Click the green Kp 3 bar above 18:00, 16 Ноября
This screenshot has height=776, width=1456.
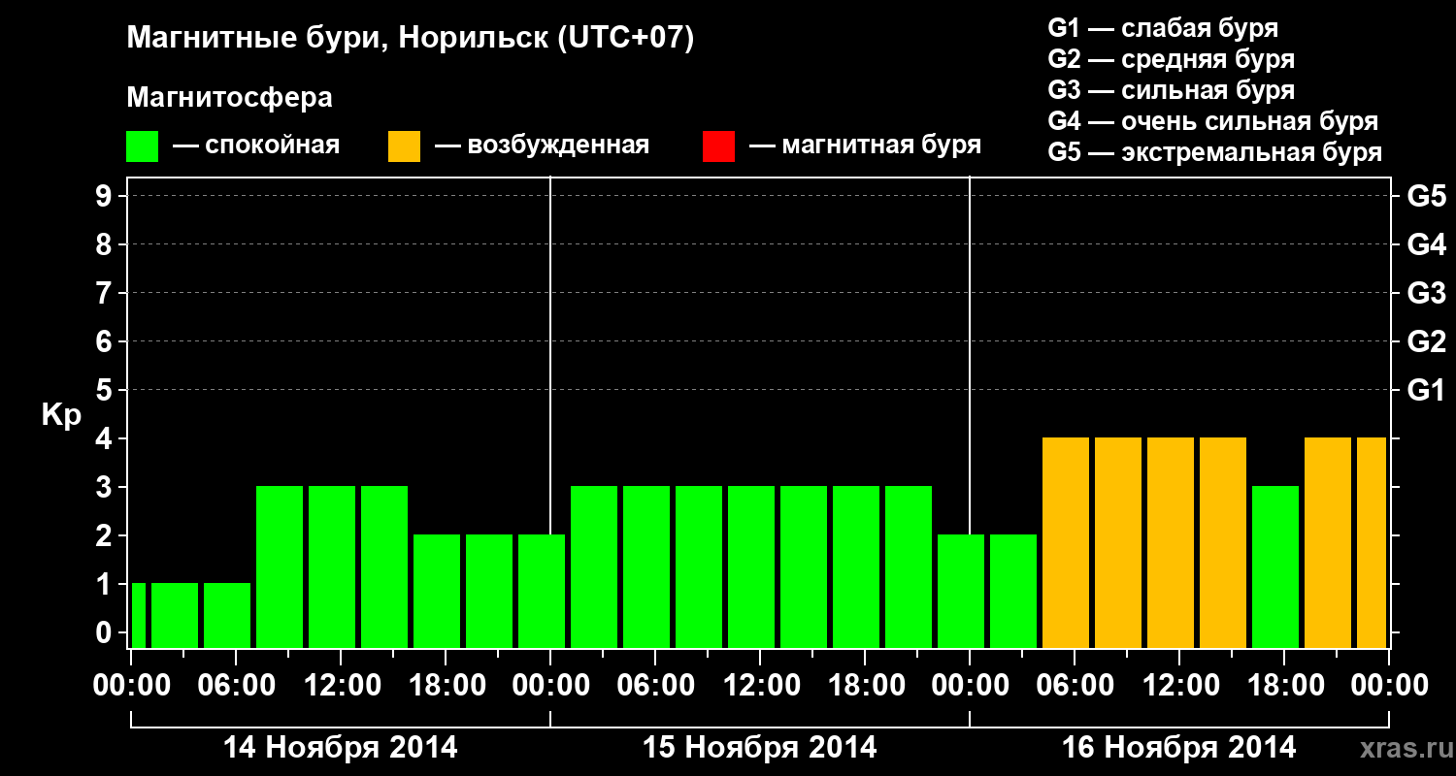coord(1275,566)
